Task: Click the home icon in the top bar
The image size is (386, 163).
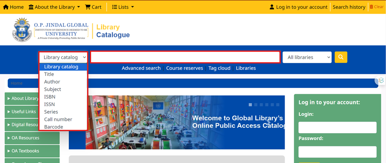Action: (6, 7)
